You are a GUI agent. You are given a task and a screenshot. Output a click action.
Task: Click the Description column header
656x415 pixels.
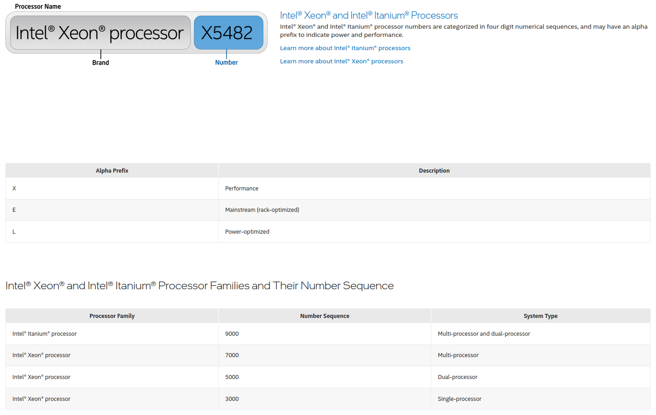[x=434, y=170]
